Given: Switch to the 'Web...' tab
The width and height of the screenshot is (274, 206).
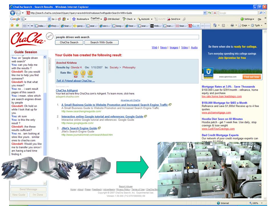Looking at the screenshot, I should 156,26.
